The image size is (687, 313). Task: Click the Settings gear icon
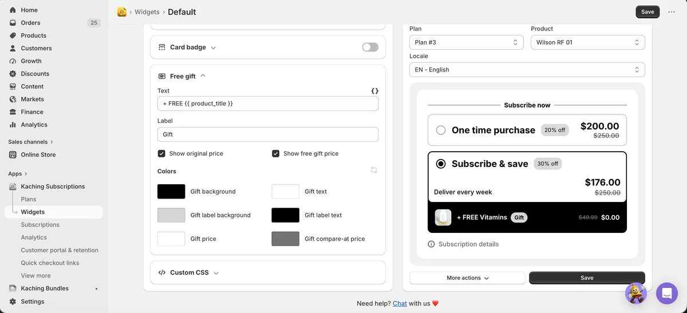click(13, 302)
